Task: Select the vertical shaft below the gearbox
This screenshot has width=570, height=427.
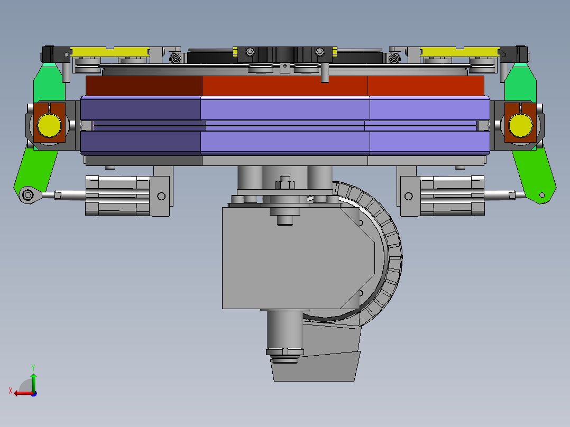Action: pyautogui.click(x=284, y=331)
